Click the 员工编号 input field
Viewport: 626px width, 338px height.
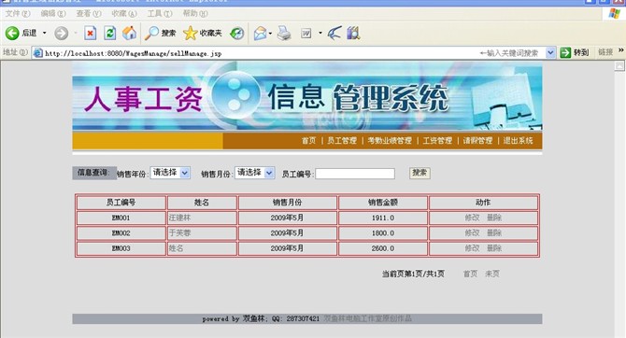pos(355,174)
